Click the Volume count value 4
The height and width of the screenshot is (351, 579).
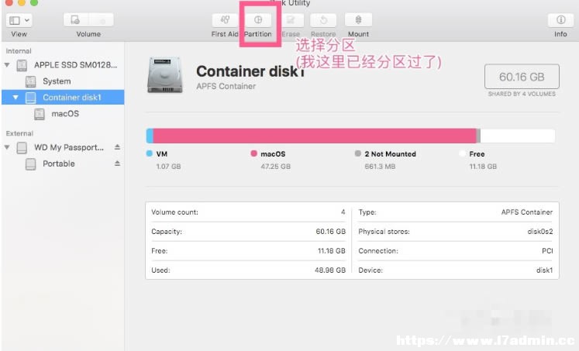(343, 212)
